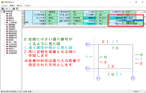Collapse the 作図仕様 root tree node
The height and width of the screenshot is (93, 146).
click(x=2, y=12)
